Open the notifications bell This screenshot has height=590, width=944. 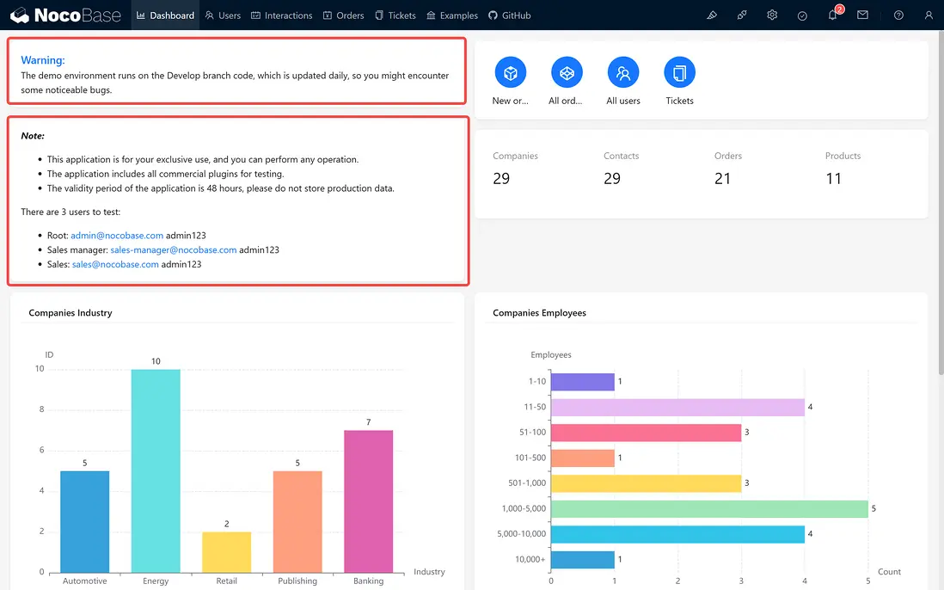coord(832,15)
